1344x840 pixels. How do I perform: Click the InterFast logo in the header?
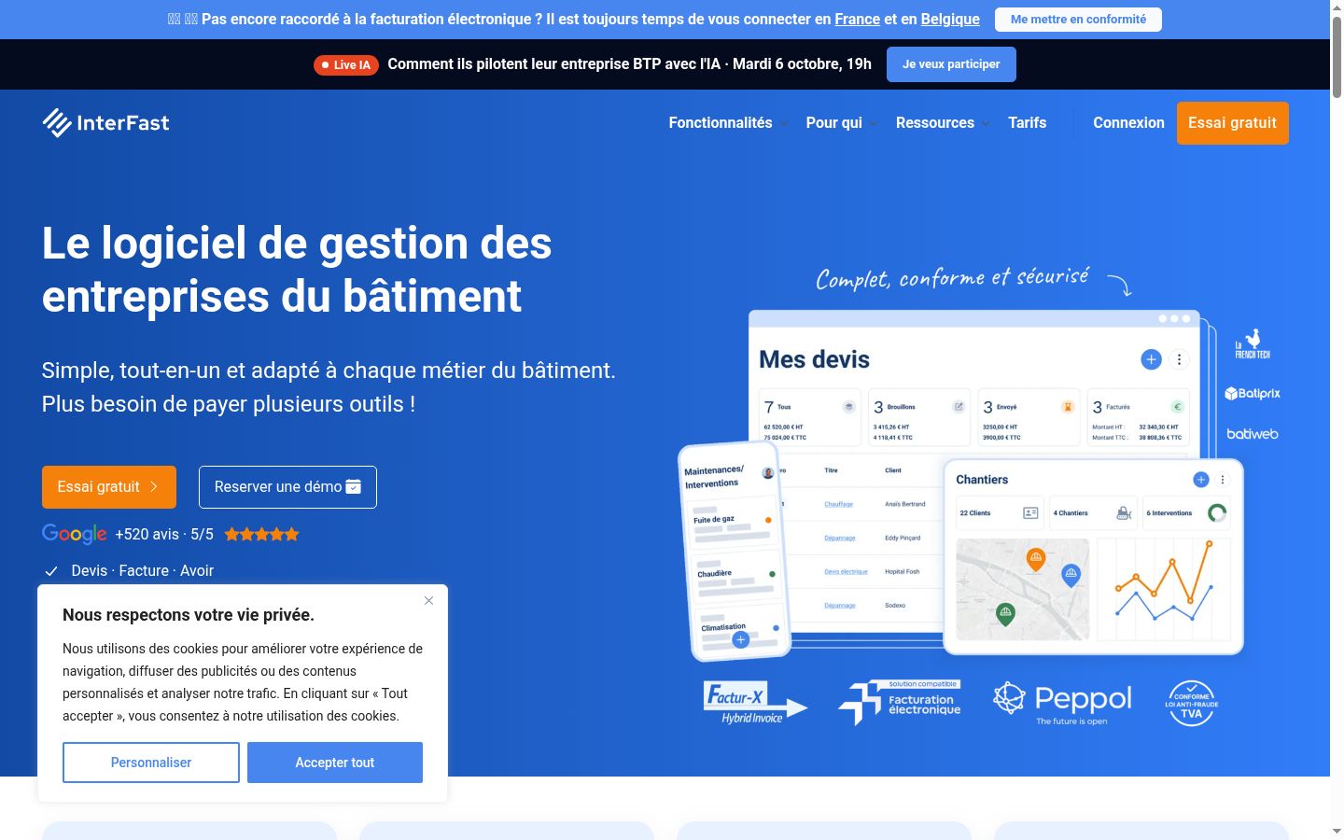[105, 123]
